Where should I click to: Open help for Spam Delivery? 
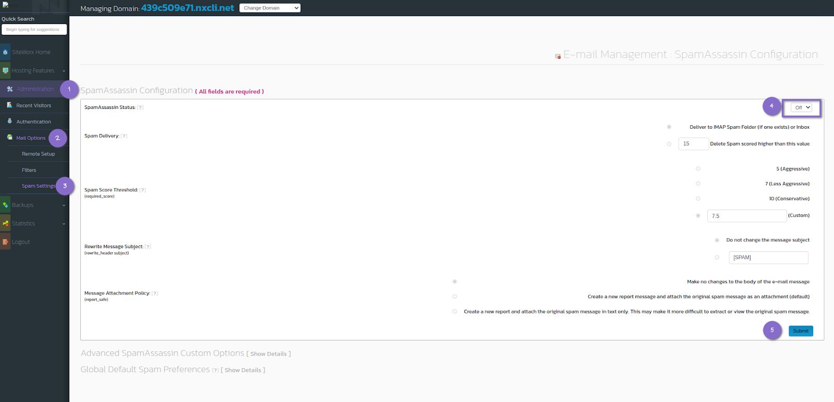[x=124, y=136]
